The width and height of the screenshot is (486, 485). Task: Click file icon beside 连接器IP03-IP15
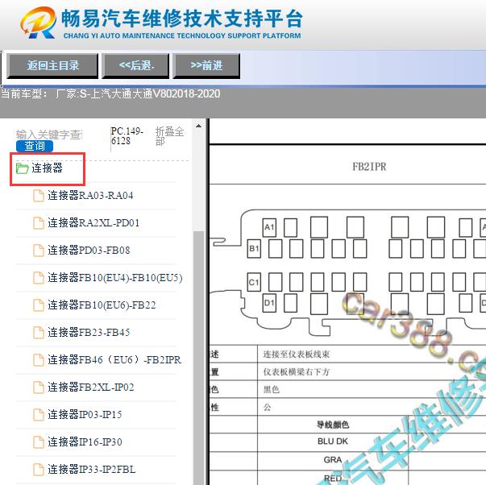(x=39, y=415)
